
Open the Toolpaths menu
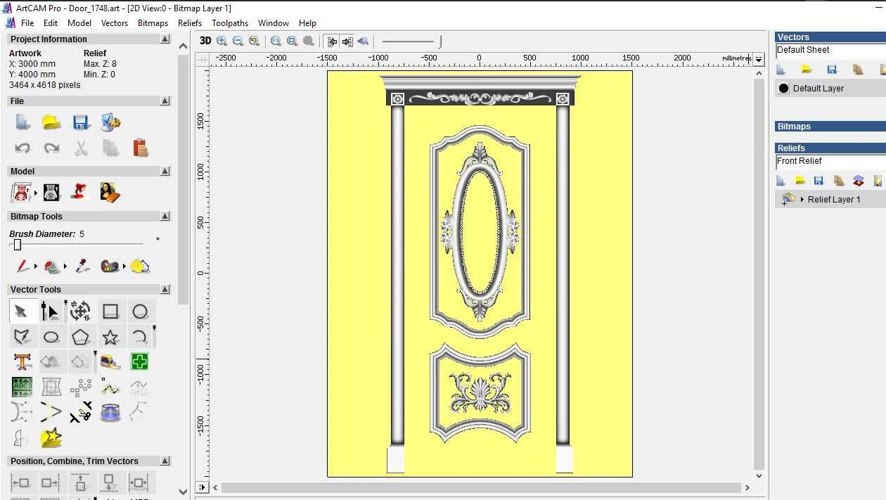230,23
